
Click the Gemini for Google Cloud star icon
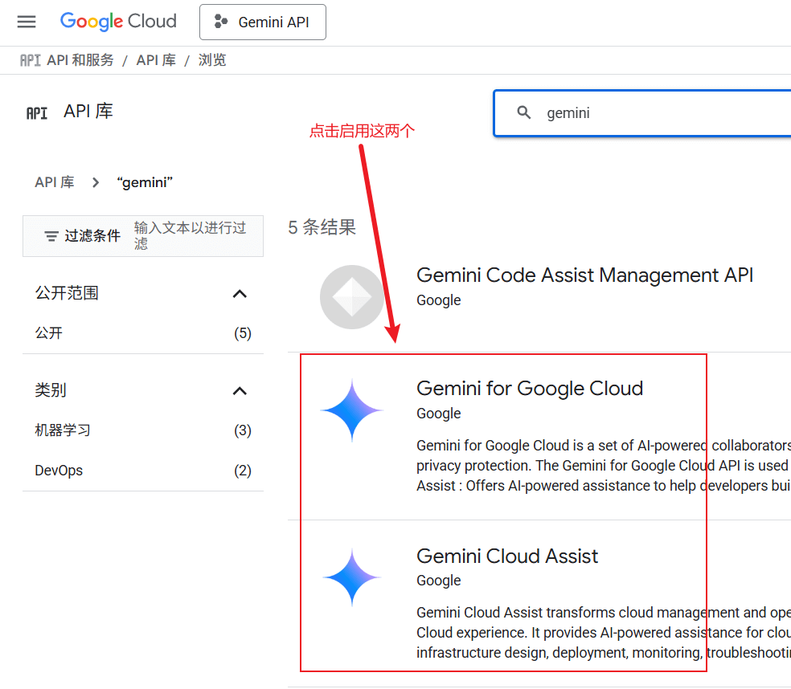coord(351,410)
